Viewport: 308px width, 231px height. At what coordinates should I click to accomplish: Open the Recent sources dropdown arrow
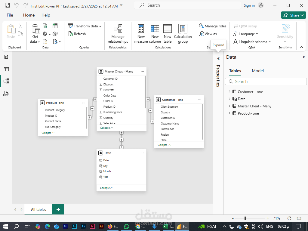pyautogui.click(x=60, y=42)
